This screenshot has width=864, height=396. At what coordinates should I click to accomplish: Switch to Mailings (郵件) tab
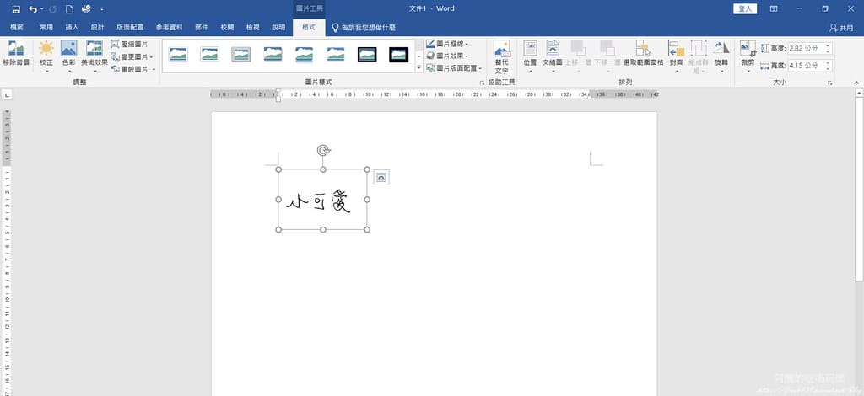[x=201, y=28]
